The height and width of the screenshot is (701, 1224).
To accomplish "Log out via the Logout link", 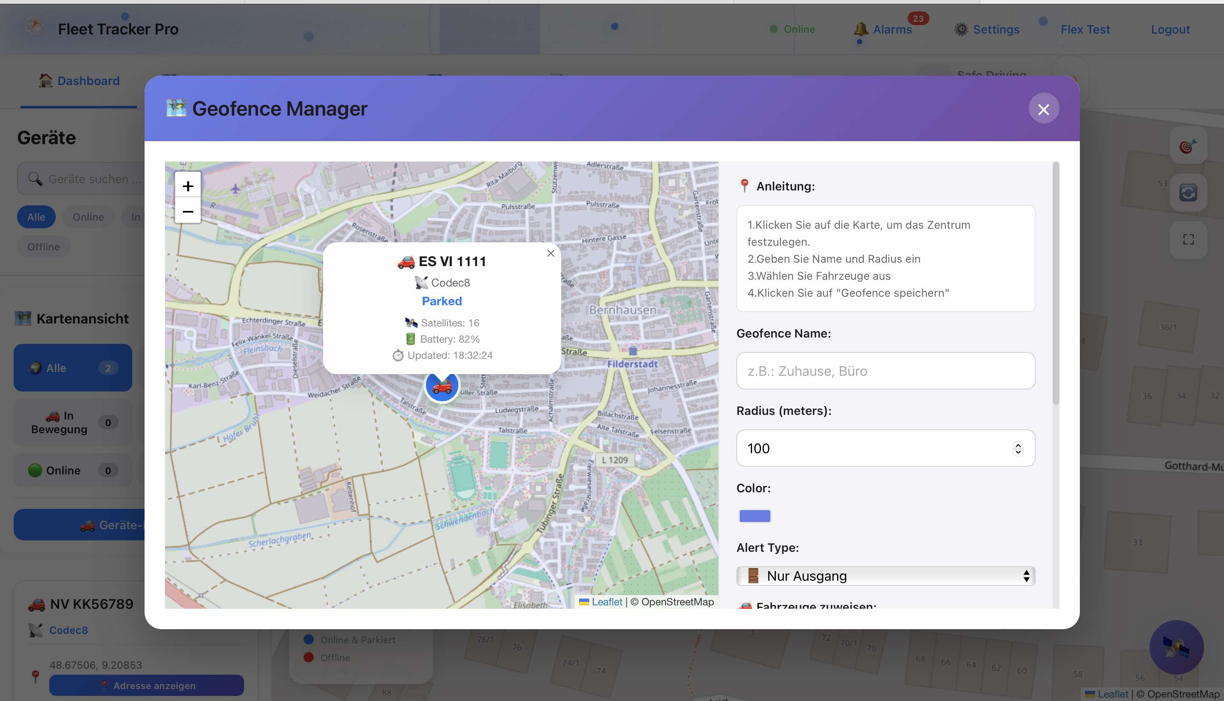I will coord(1170,29).
